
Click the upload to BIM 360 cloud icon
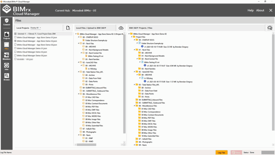(121, 28)
